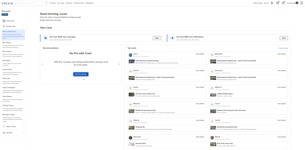Open the messages envelope icon in header
305x150 pixels.
click(278, 3)
